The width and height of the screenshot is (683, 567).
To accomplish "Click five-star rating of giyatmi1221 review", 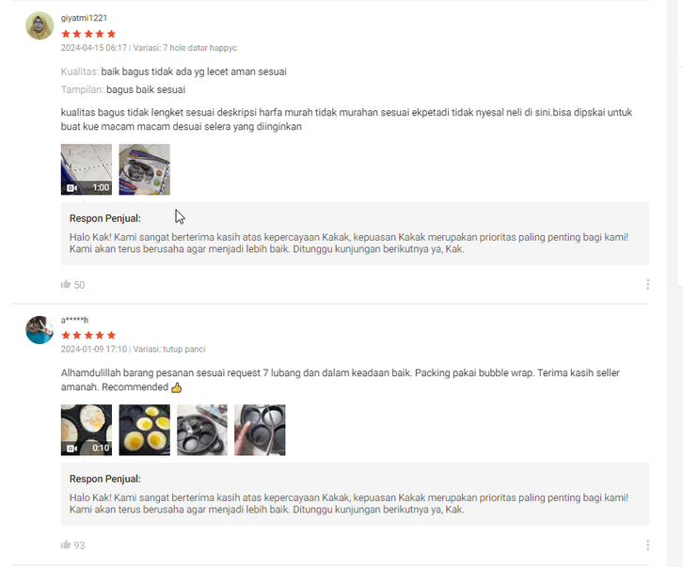I will pyautogui.click(x=88, y=34).
